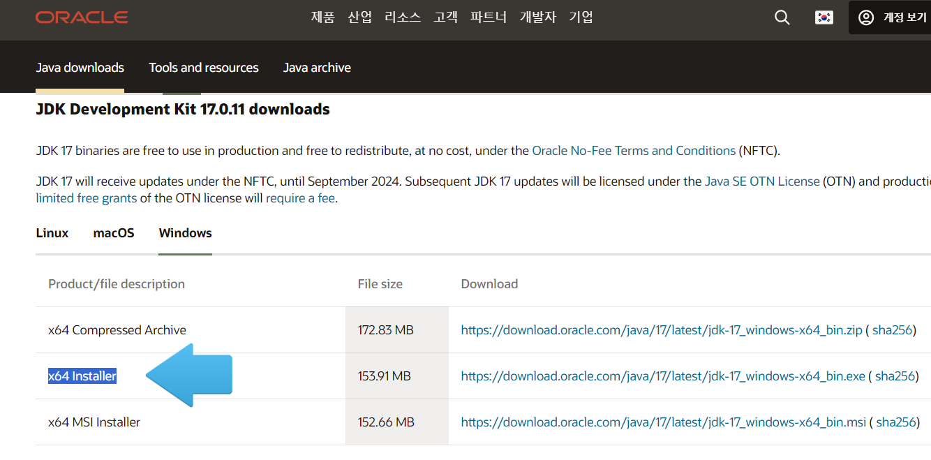Click the 152.66 MB file size
Image resolution: width=931 pixels, height=460 pixels.
386,422
